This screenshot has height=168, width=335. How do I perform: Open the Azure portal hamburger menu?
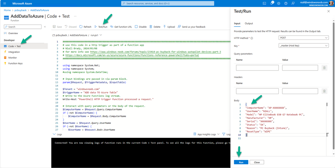tap(5, 3)
